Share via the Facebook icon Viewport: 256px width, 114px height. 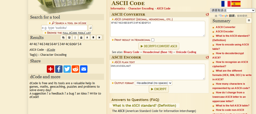point(59,69)
